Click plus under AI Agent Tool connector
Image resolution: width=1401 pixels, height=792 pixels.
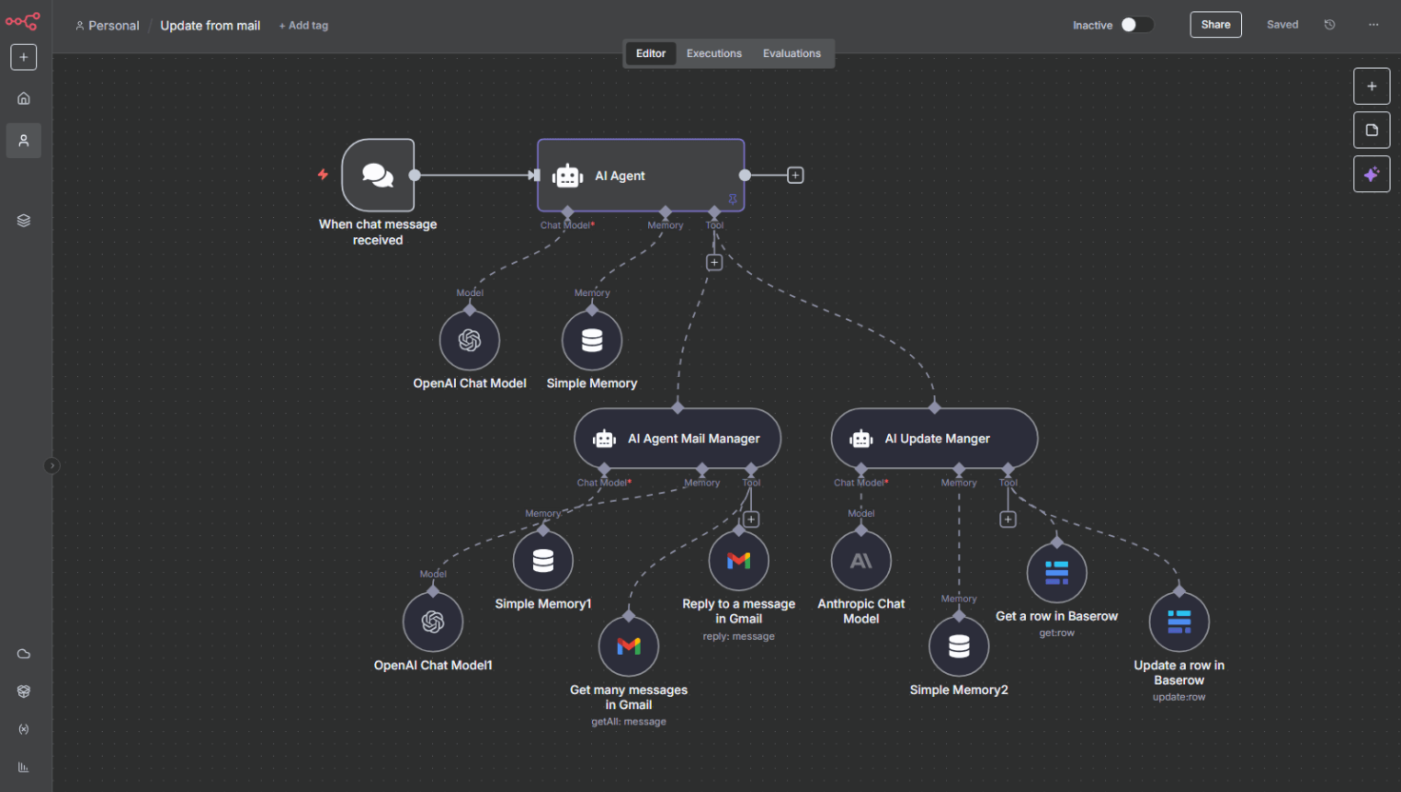click(x=715, y=263)
